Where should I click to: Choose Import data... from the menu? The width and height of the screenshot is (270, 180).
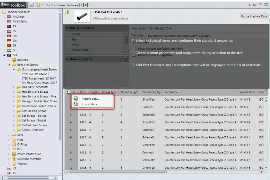[91, 99]
